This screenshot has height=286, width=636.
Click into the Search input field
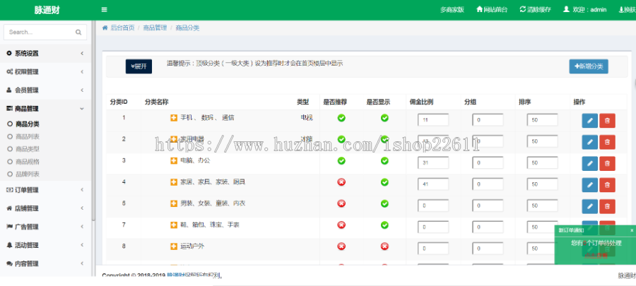coord(40,32)
